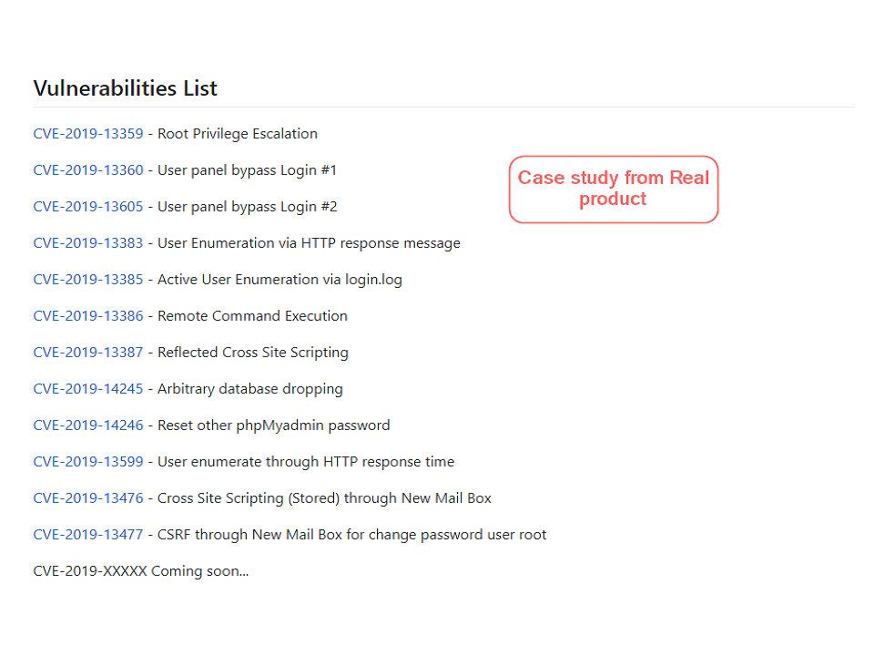Click the 'Arbitrary database dropping' text

coord(250,389)
